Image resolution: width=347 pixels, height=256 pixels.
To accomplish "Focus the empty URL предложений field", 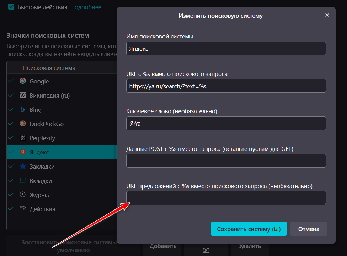I will click(x=226, y=198).
